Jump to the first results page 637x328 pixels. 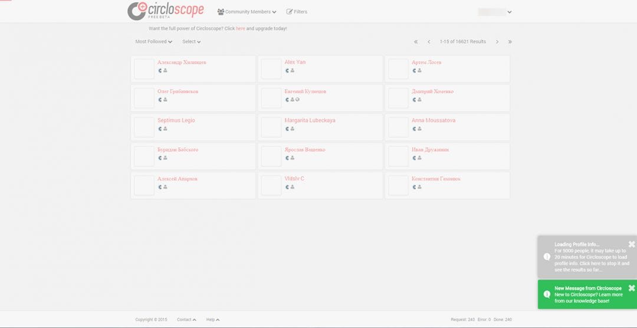[x=416, y=41]
